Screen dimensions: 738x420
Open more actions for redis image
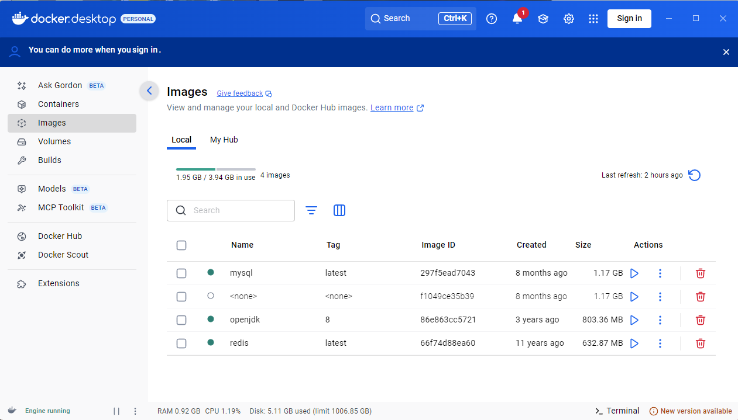coord(660,343)
